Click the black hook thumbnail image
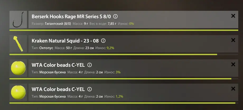This screenshot has height=110, width=243. (x=18, y=20)
